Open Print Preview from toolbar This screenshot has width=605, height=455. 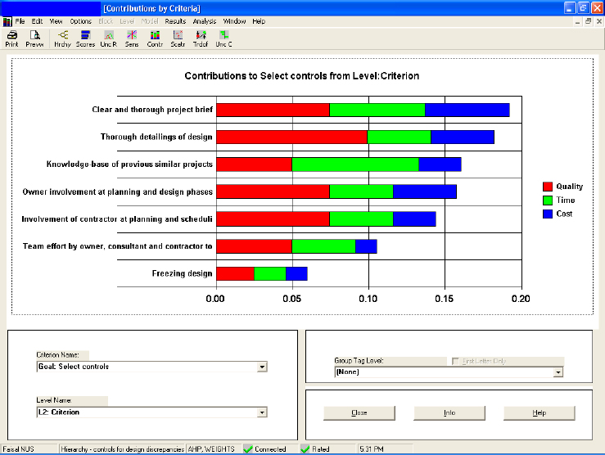(34, 38)
